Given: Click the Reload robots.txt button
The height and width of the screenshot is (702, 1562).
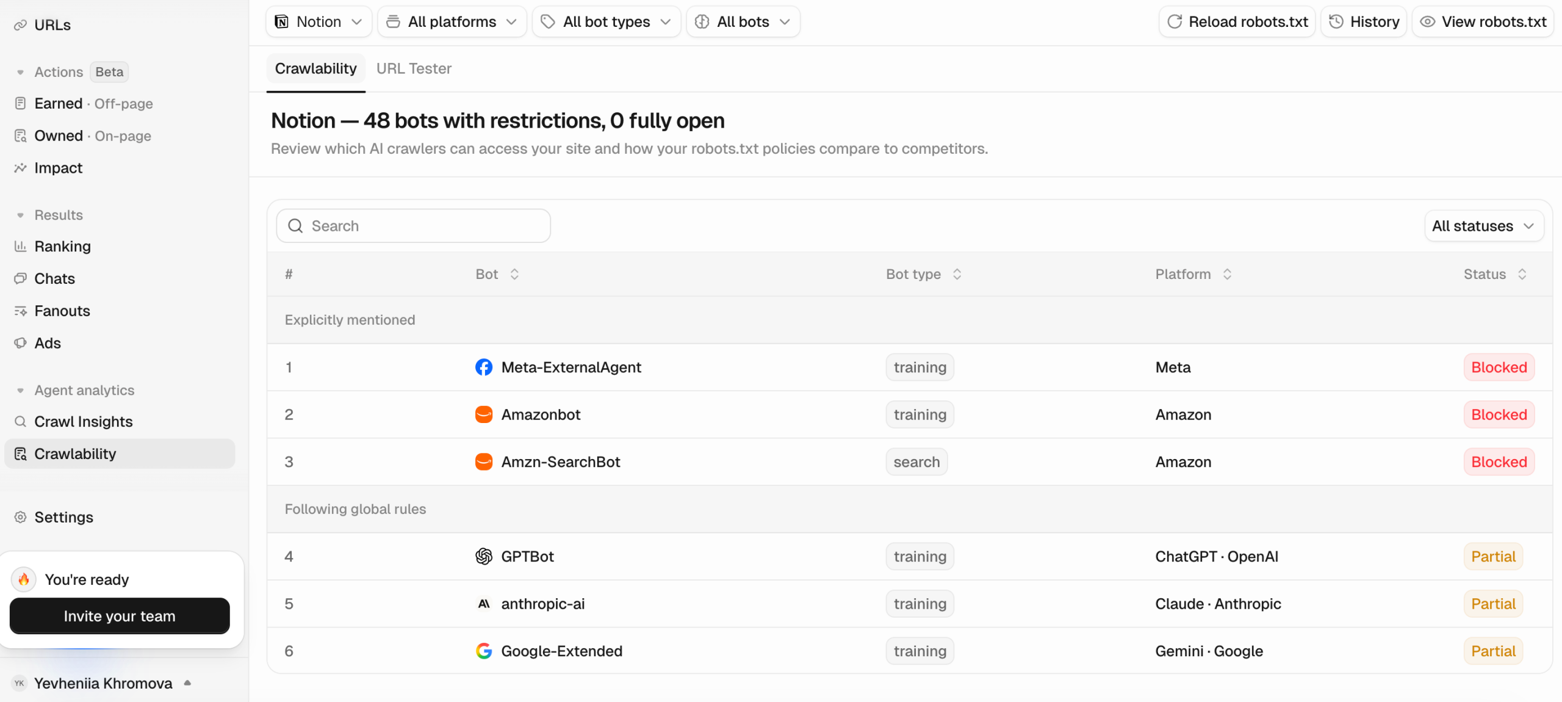Looking at the screenshot, I should [x=1237, y=22].
